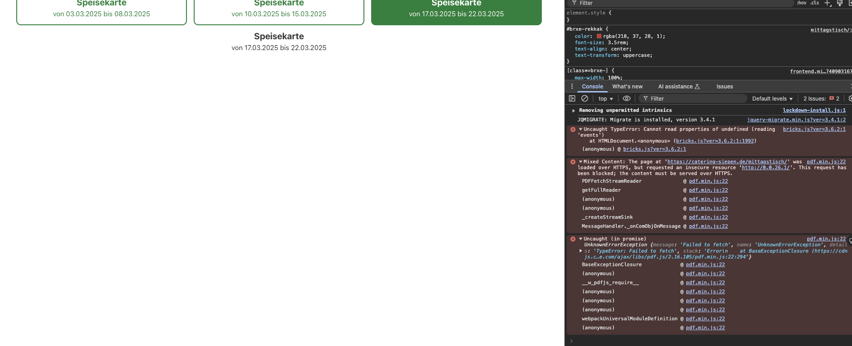
Task: Open the drawer three-dot menu beside Console
Action: click(572, 87)
